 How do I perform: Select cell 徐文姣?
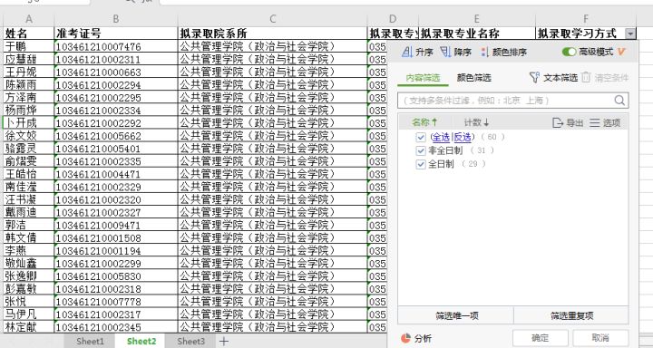point(29,136)
